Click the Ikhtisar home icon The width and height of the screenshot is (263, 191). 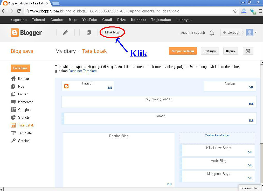click(x=13, y=79)
